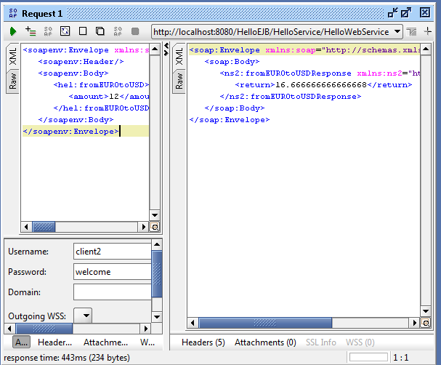Viewport: 441px width, 365px height.
Task: Open the endpoint URL dropdown
Action: click(x=397, y=31)
